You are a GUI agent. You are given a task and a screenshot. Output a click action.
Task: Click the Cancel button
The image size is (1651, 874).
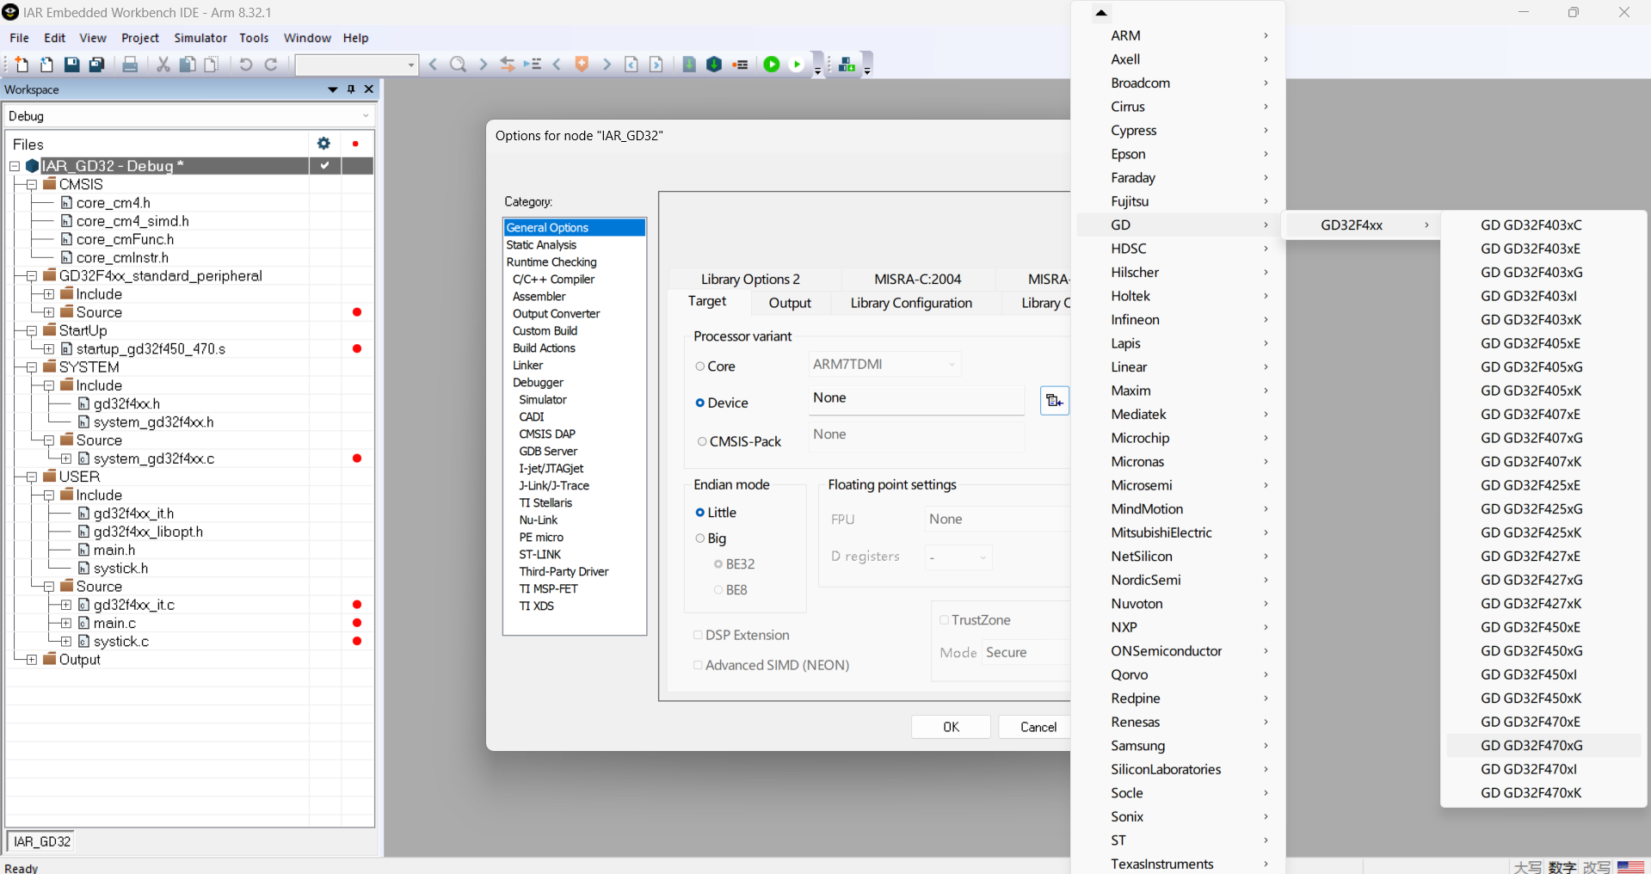point(1038,727)
